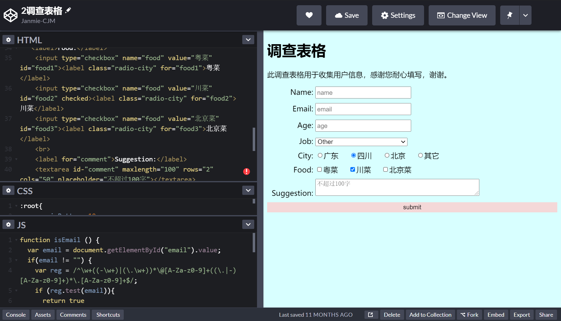Image resolution: width=561 pixels, height=321 pixels.
Task: Fork this pen
Action: tap(469, 315)
